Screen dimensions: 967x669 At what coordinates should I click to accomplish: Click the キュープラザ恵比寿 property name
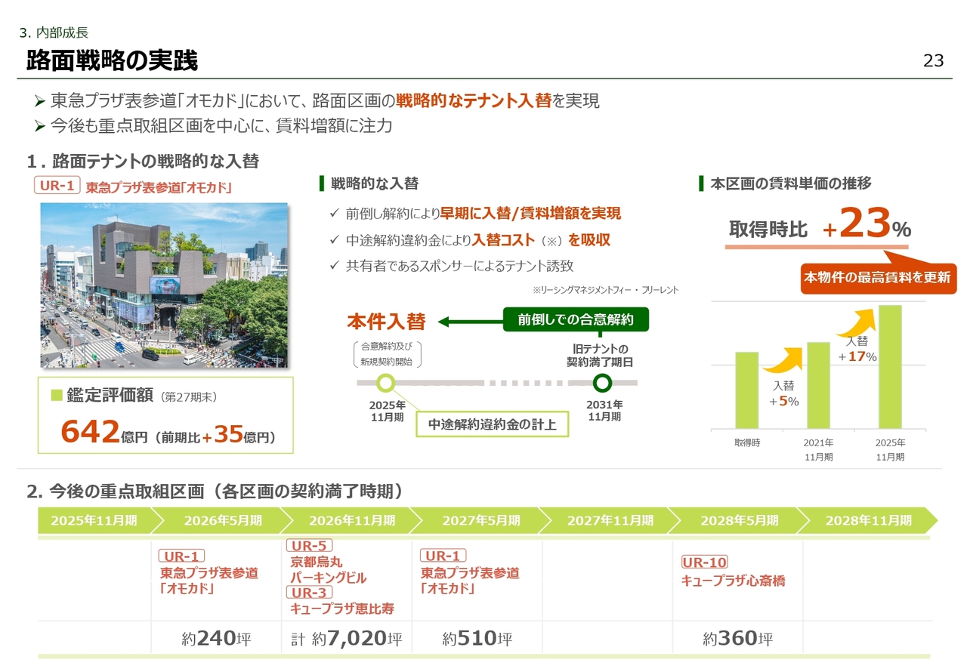tap(341, 609)
